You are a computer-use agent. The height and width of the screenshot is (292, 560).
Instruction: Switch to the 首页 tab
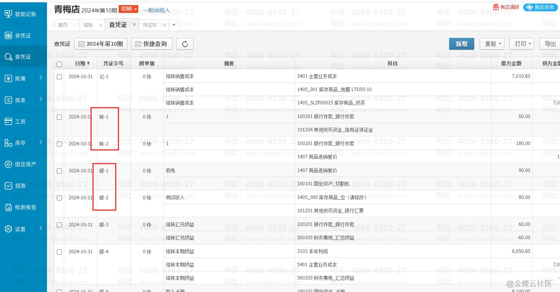[x=63, y=25]
